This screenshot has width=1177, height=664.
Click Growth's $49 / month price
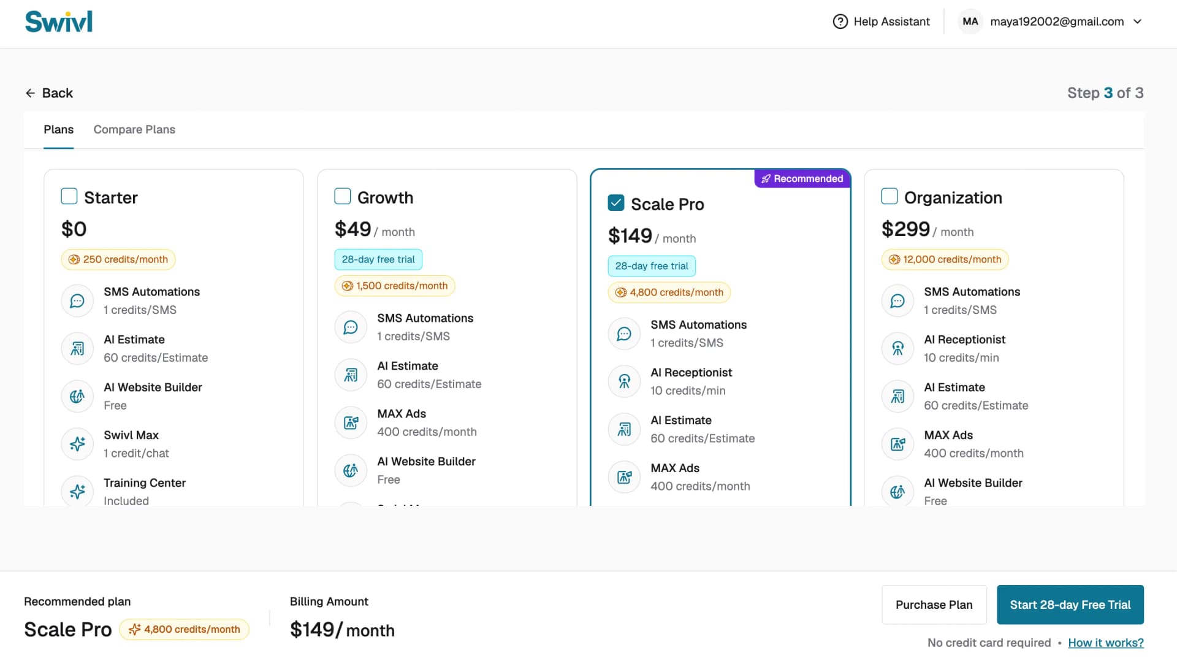click(375, 229)
